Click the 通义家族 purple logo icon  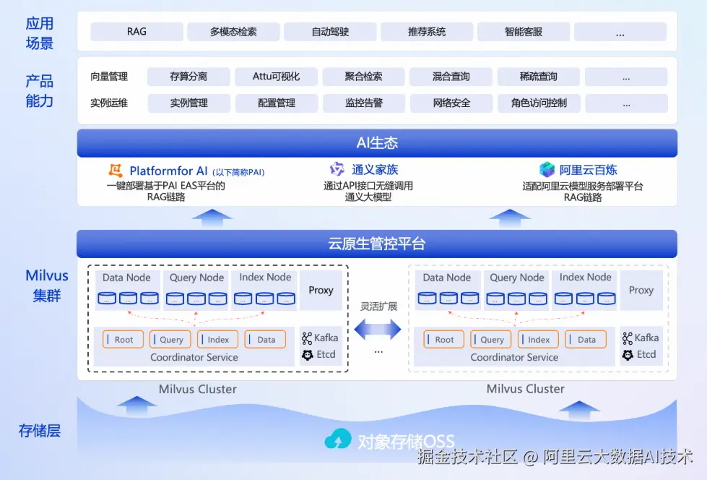pos(337,169)
